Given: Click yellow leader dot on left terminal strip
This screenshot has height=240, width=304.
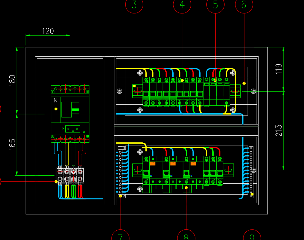Looking at the screenshot, I should 120,196.
